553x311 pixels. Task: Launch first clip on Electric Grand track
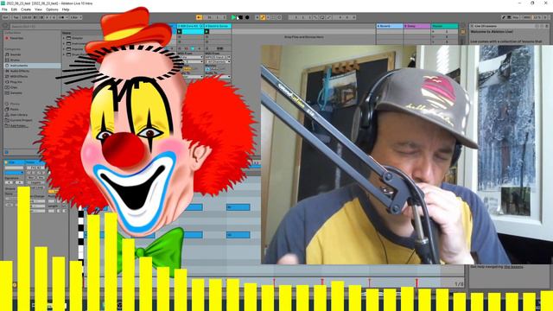point(207,32)
